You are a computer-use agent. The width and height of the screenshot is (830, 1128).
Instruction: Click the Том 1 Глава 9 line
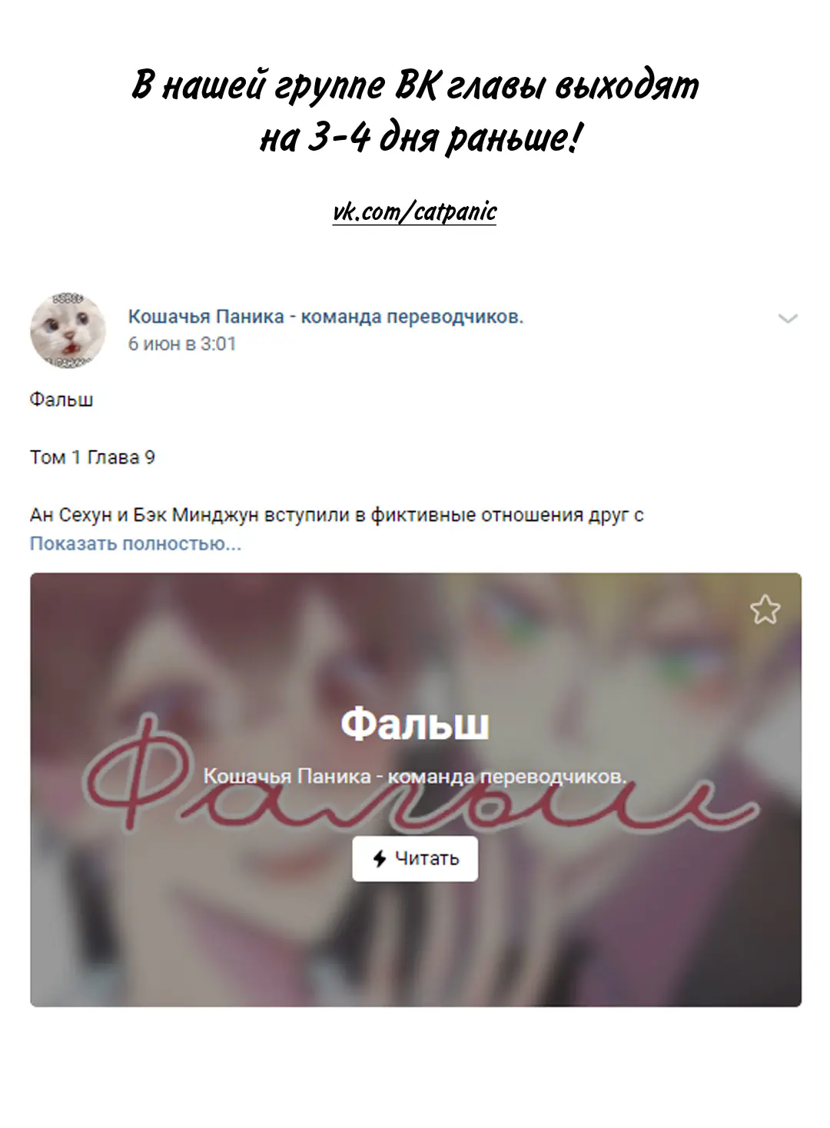92,458
